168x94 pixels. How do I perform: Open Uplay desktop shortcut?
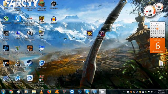pos(30,78)
